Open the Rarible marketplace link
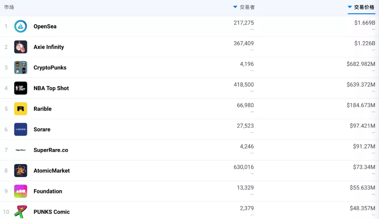This screenshot has height=219, width=379. coord(42,109)
